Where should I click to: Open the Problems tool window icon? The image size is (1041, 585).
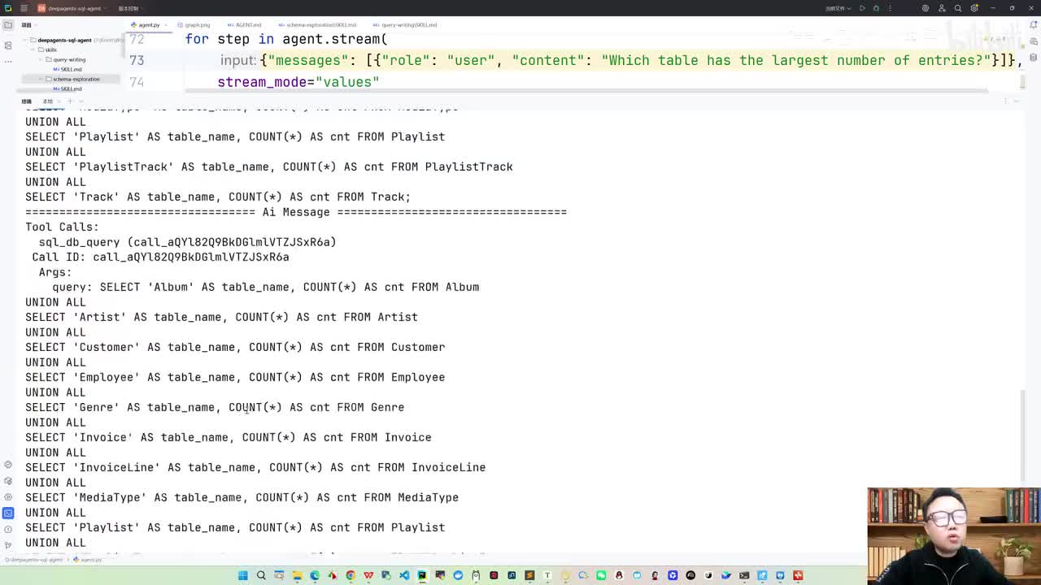point(8,529)
